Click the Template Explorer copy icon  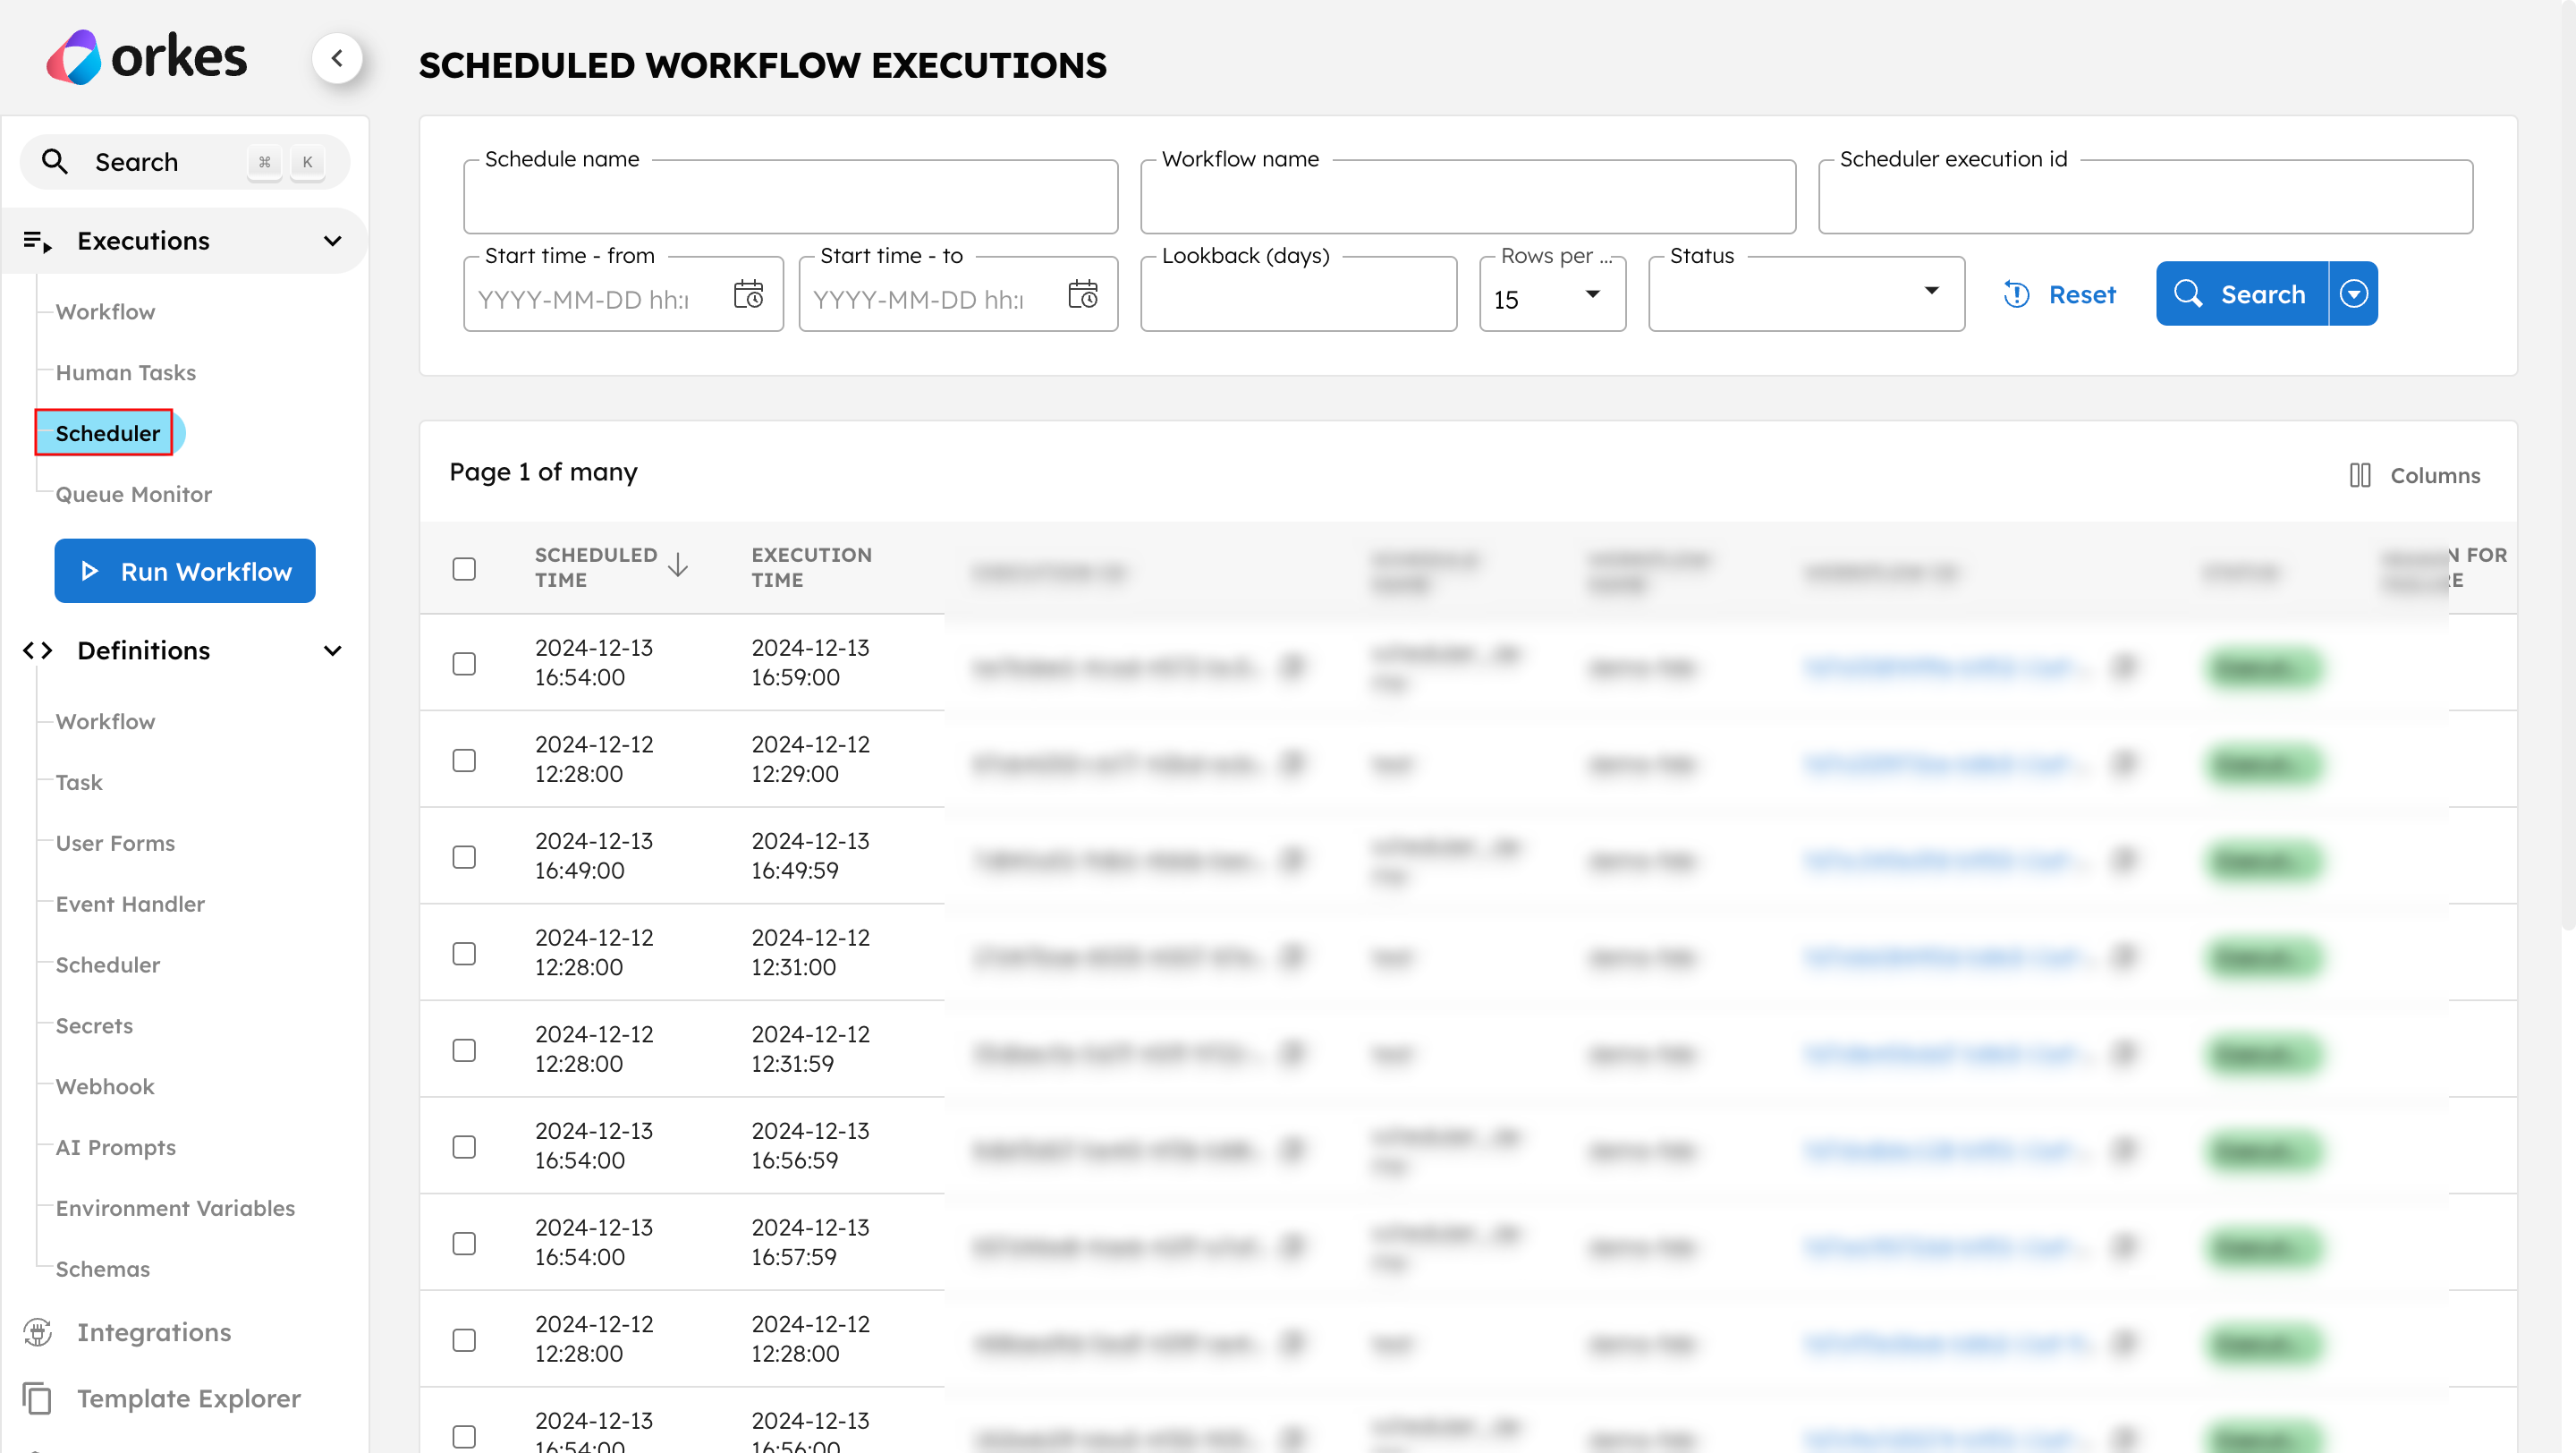37,1398
